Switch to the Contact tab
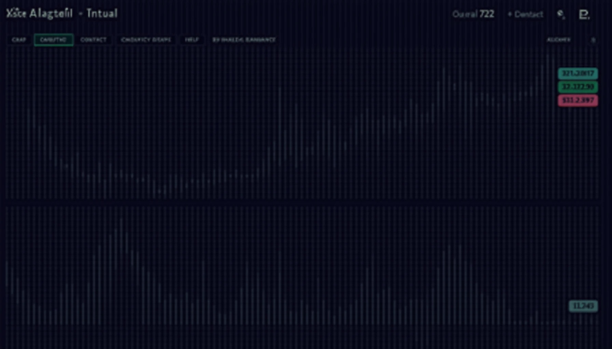Viewport: 612px width, 349px height. [x=93, y=40]
